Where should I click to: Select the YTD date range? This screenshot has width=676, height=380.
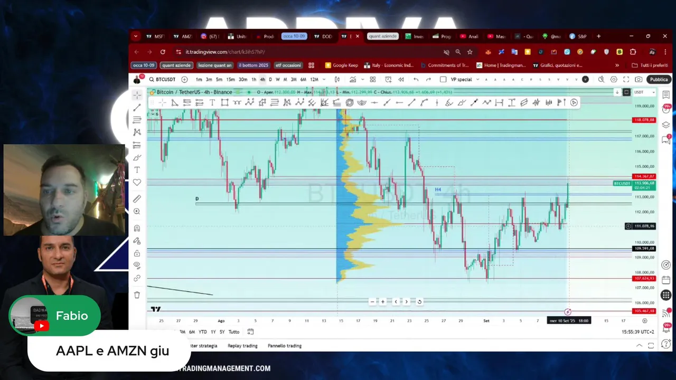click(202, 332)
